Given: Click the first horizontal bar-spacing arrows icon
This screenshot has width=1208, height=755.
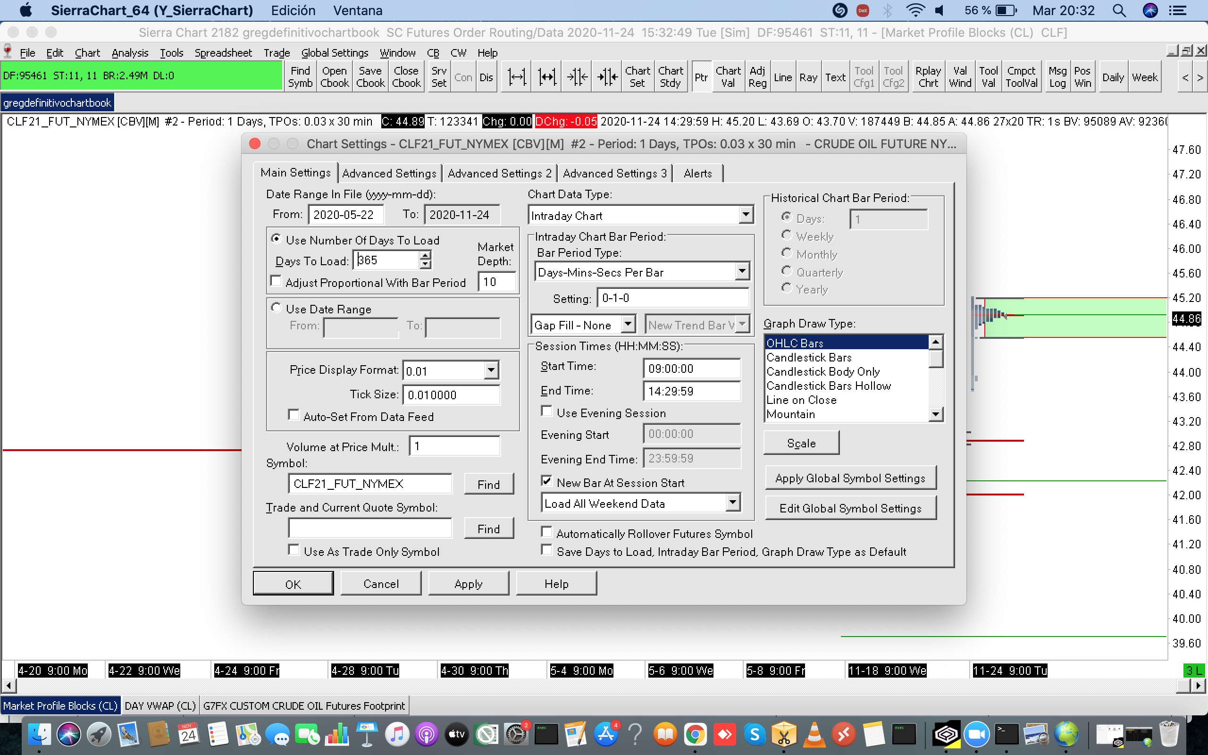Looking at the screenshot, I should [x=516, y=77].
